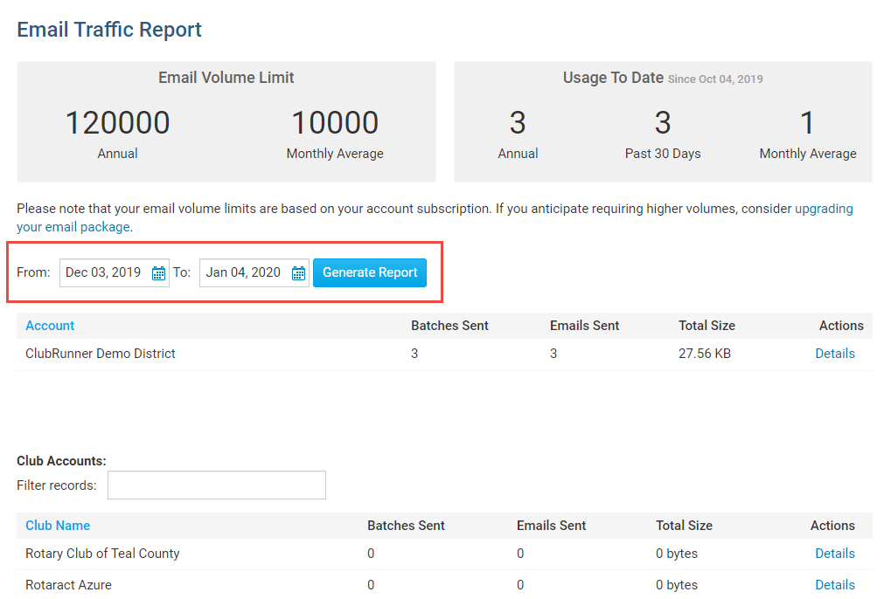Click the From date field showing Dec 03, 2019
Screen dimensions: 884x599
103,272
